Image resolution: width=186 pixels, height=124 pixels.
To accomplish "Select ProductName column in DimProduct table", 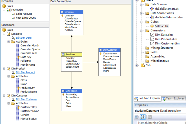I will (x=72, y=98).
